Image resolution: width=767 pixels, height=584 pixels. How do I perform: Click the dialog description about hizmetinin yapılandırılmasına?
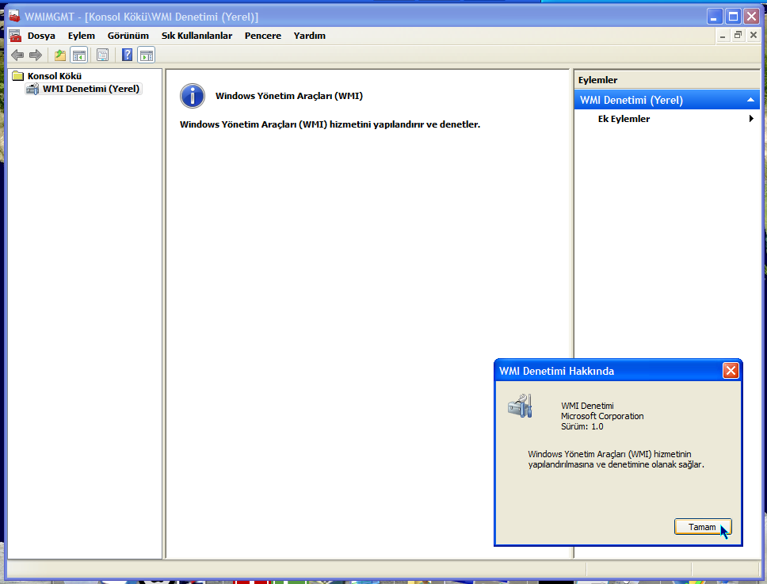616,460
